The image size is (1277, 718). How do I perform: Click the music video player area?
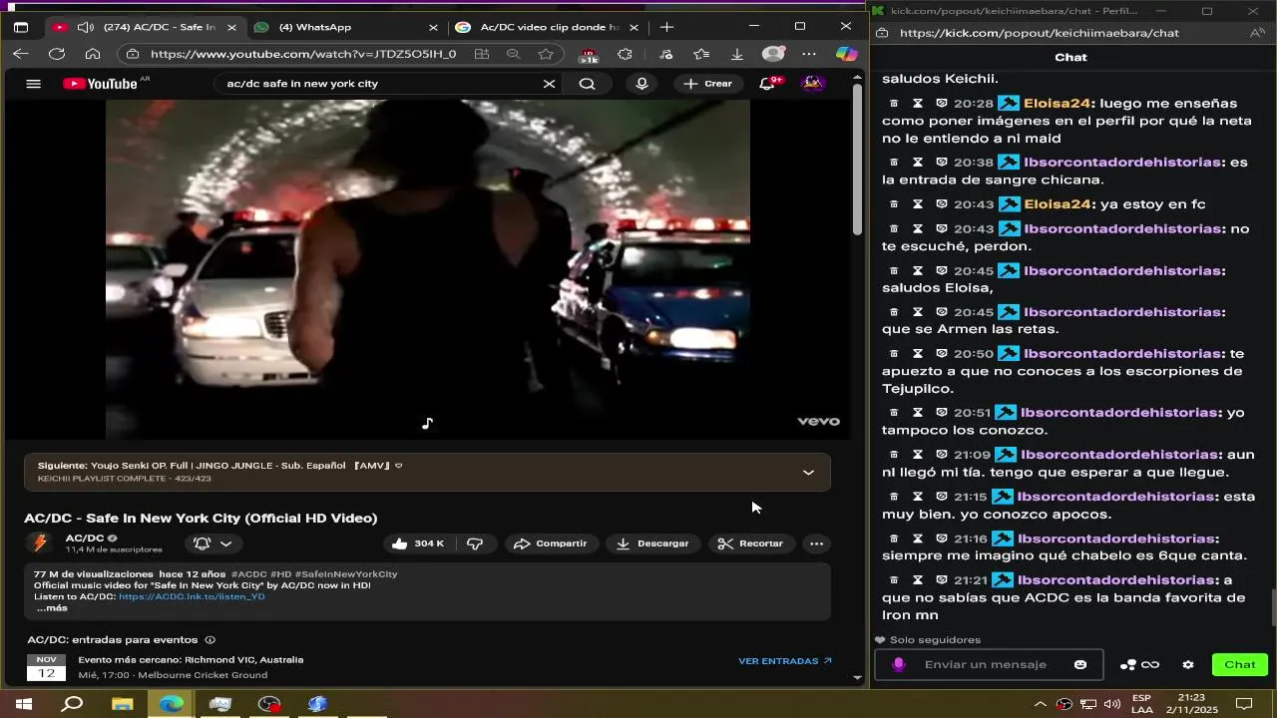(x=427, y=269)
